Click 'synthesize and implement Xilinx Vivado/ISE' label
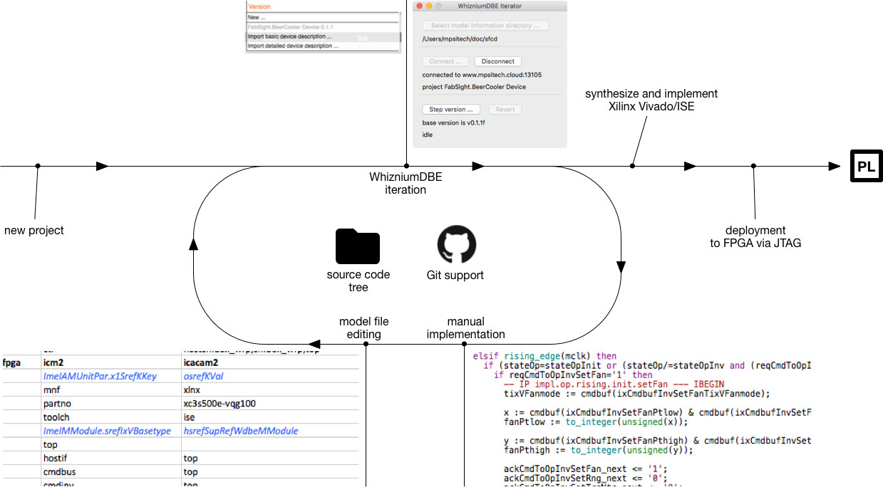Image resolution: width=883 pixels, height=487 pixels. [x=651, y=100]
